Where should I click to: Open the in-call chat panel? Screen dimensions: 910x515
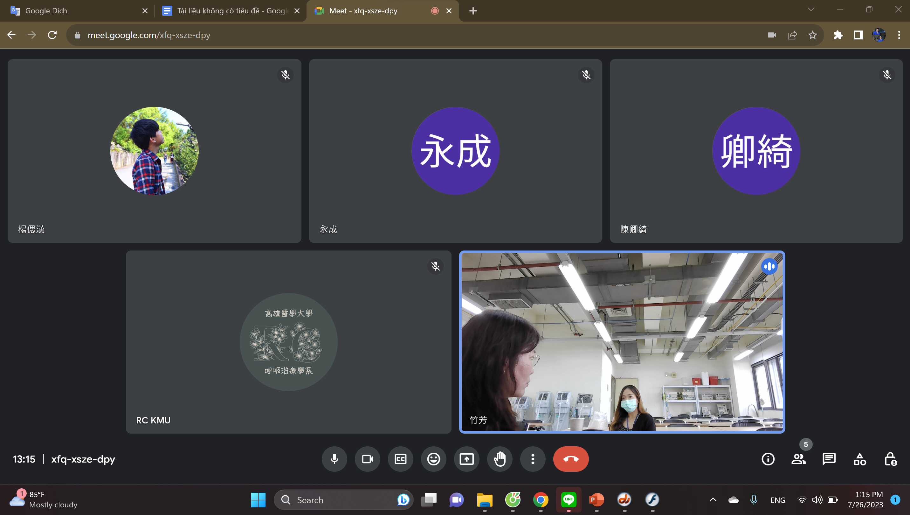[829, 459]
